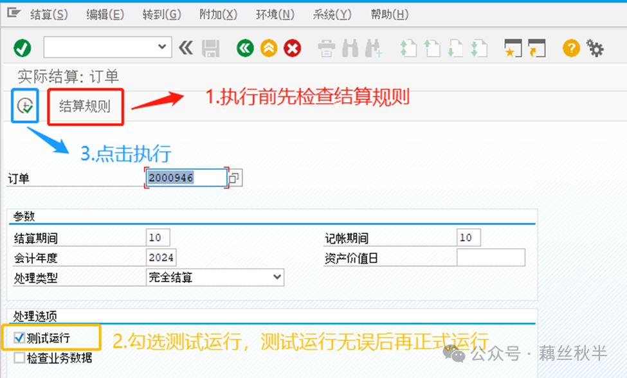Open the 附加(X) menu
The width and height of the screenshot is (627, 378).
click(x=219, y=14)
